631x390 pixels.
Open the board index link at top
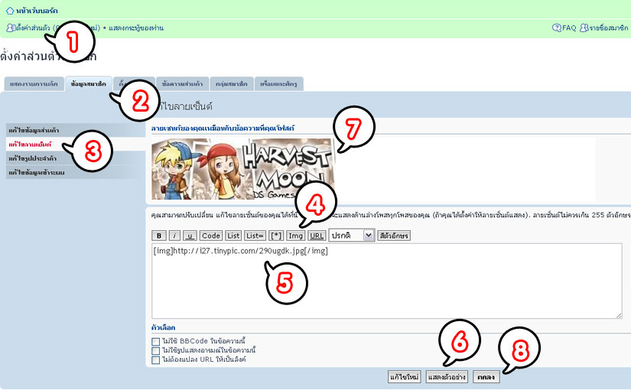click(37, 11)
